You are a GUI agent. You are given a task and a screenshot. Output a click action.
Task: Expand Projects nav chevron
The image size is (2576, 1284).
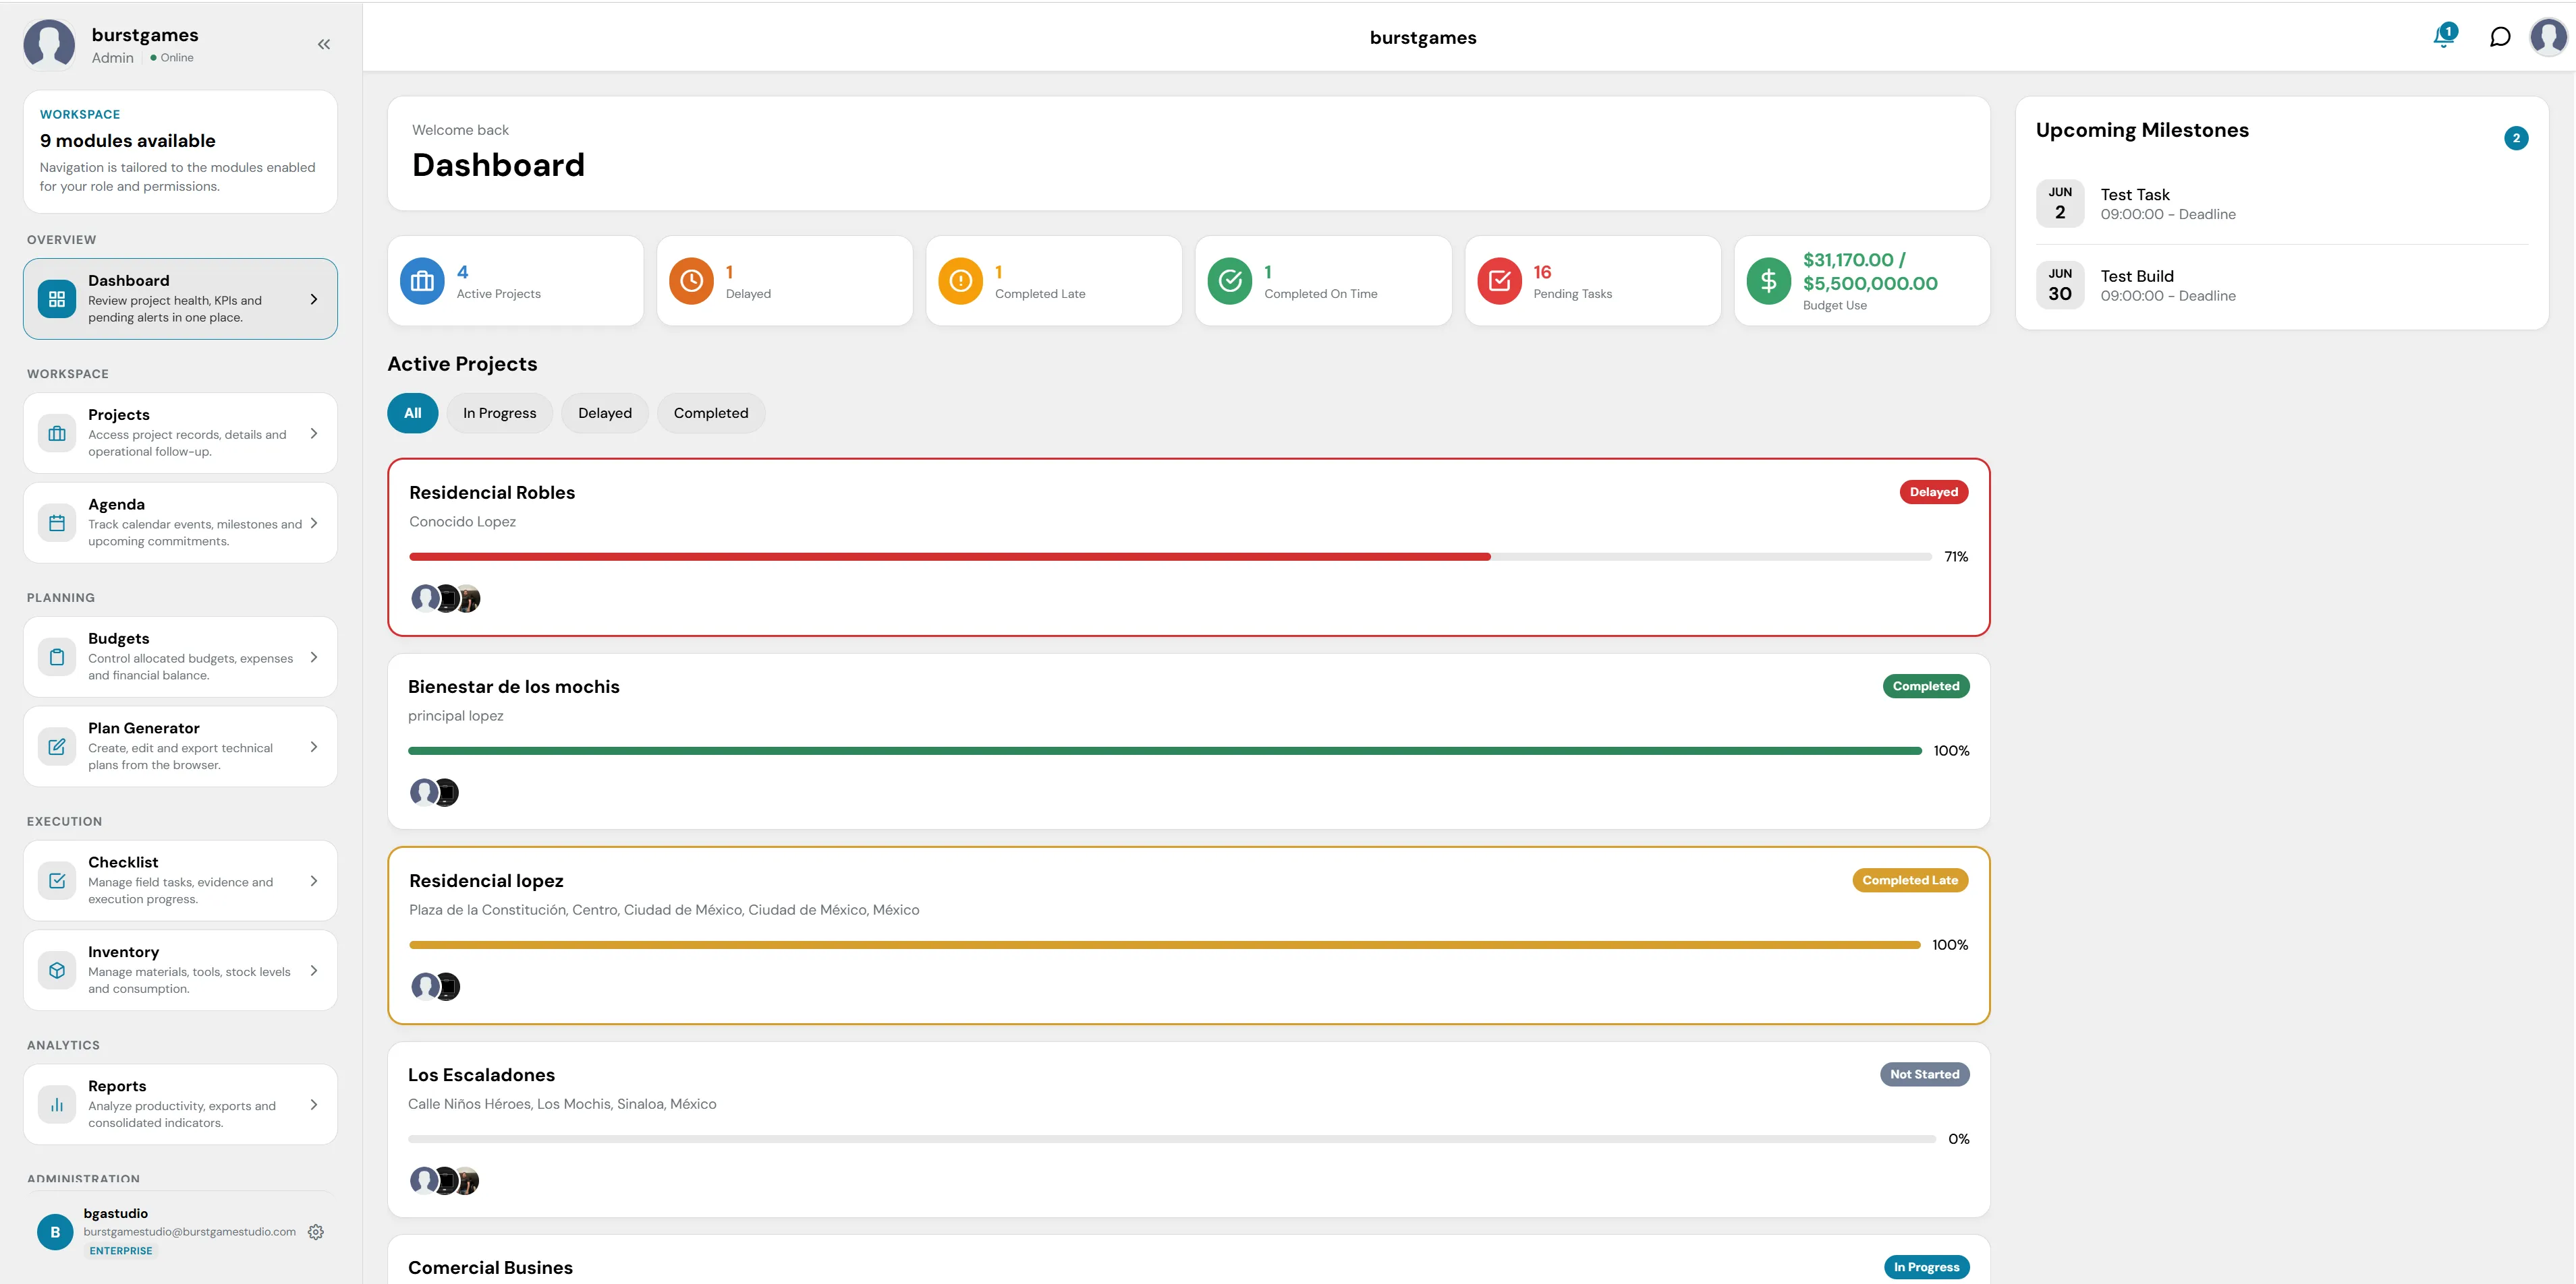(314, 433)
